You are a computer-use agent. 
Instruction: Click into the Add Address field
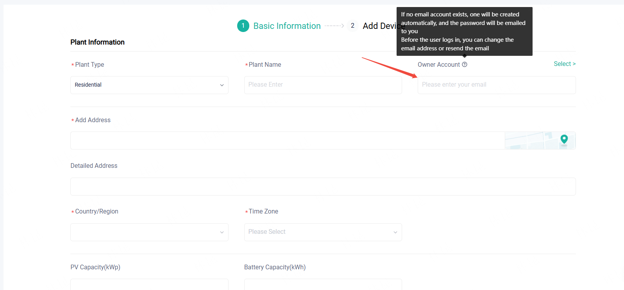287,141
